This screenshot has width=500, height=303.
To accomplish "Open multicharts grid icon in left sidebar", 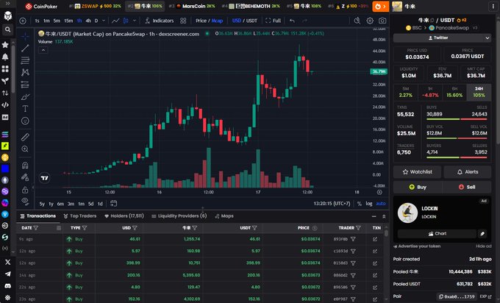I will pyautogui.click(x=5, y=69).
